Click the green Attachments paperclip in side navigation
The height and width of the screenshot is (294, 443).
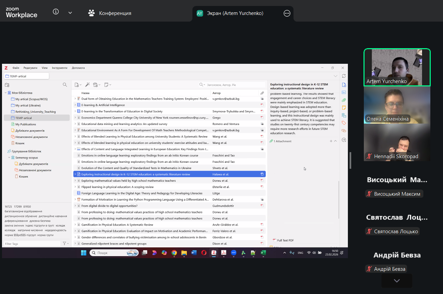344,100
